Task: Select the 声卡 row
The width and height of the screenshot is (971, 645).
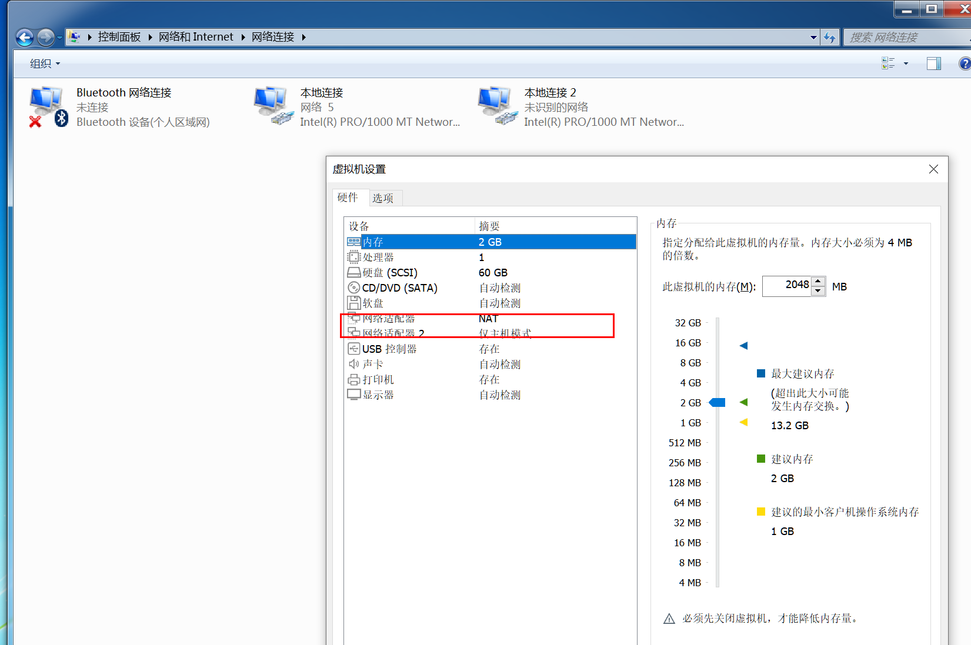Action: point(490,364)
